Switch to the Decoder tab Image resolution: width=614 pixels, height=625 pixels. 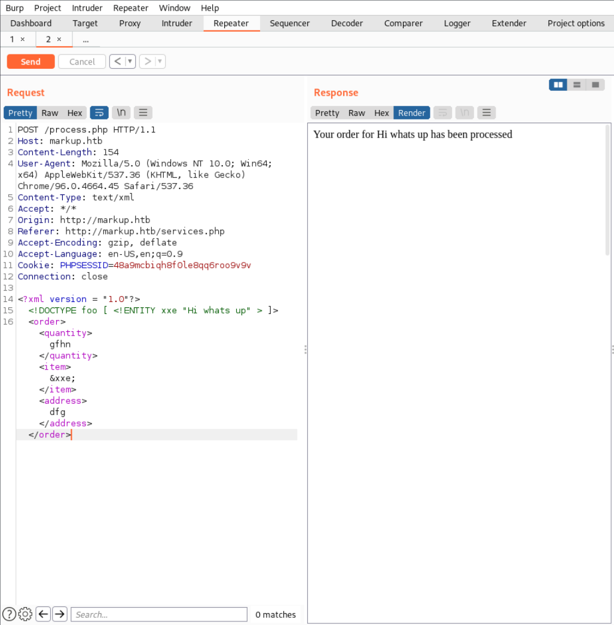347,23
